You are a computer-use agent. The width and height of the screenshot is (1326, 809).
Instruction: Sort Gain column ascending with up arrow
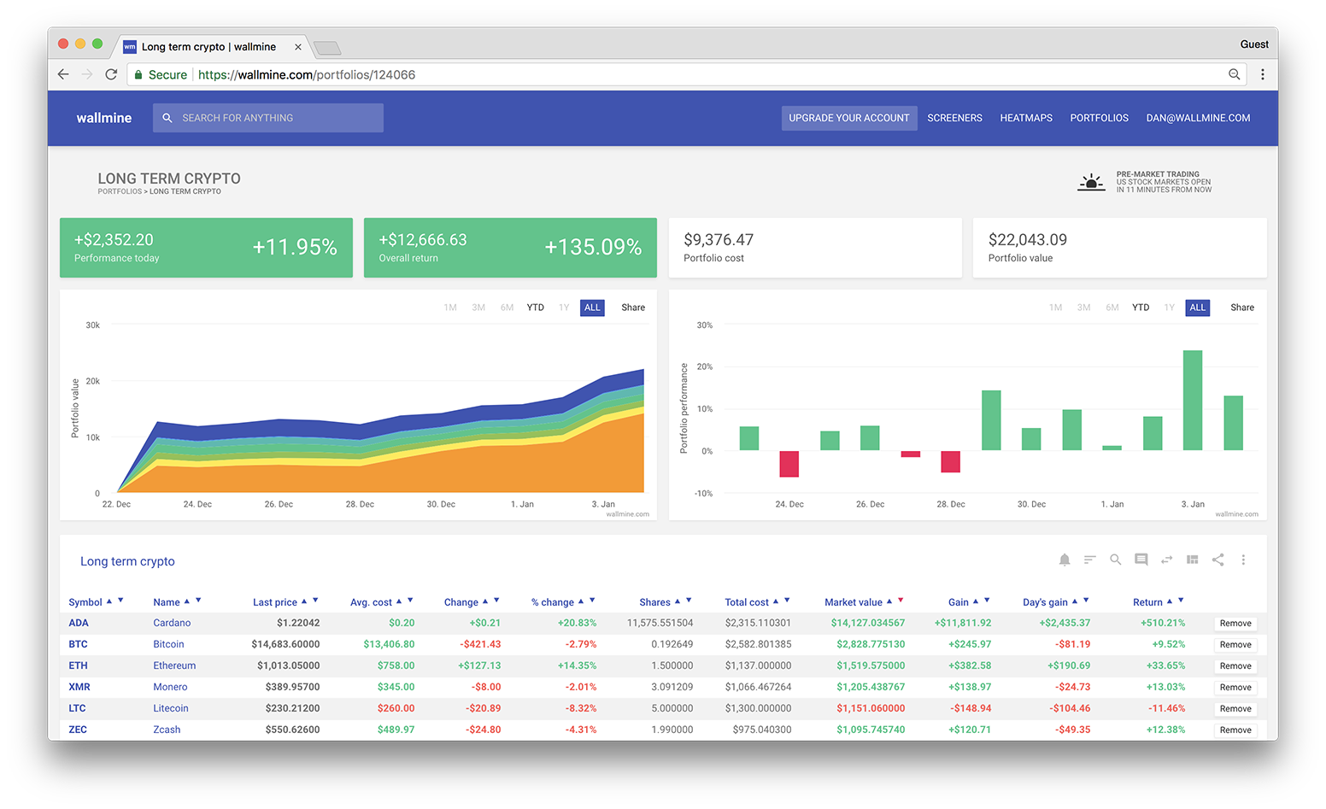[976, 601]
